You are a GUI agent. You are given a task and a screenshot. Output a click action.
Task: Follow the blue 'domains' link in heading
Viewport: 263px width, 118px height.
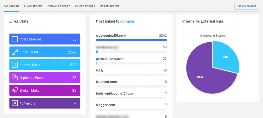coord(128,21)
